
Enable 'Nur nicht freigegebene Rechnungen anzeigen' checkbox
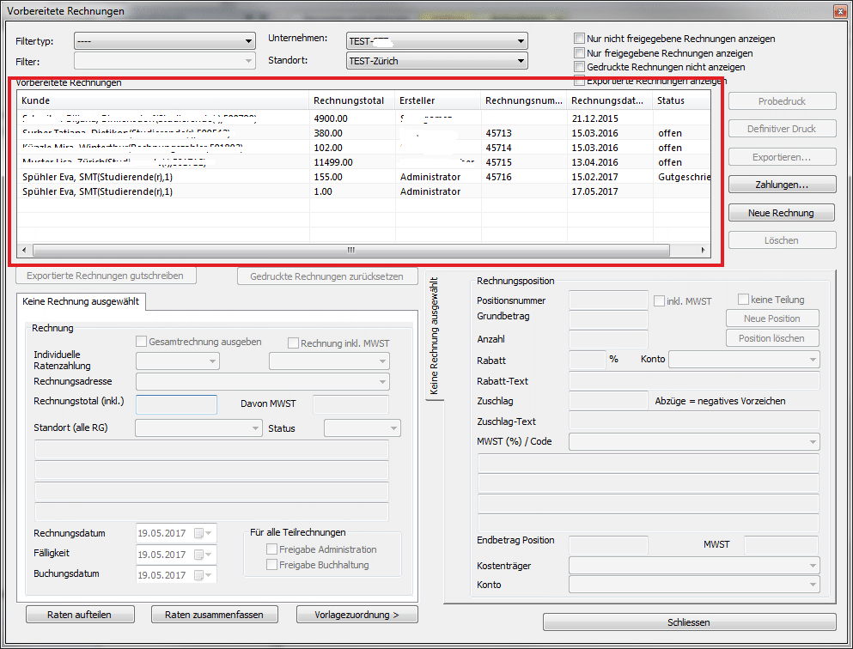[x=580, y=39]
